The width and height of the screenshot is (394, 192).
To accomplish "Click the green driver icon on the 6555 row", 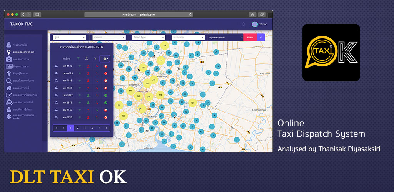I will tap(88, 103).
